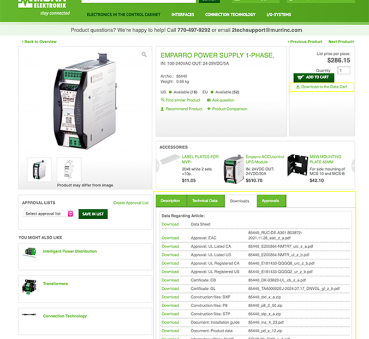This screenshot has height=339, width=369.
Task: Select the Downloads tab
Action: click(x=240, y=201)
